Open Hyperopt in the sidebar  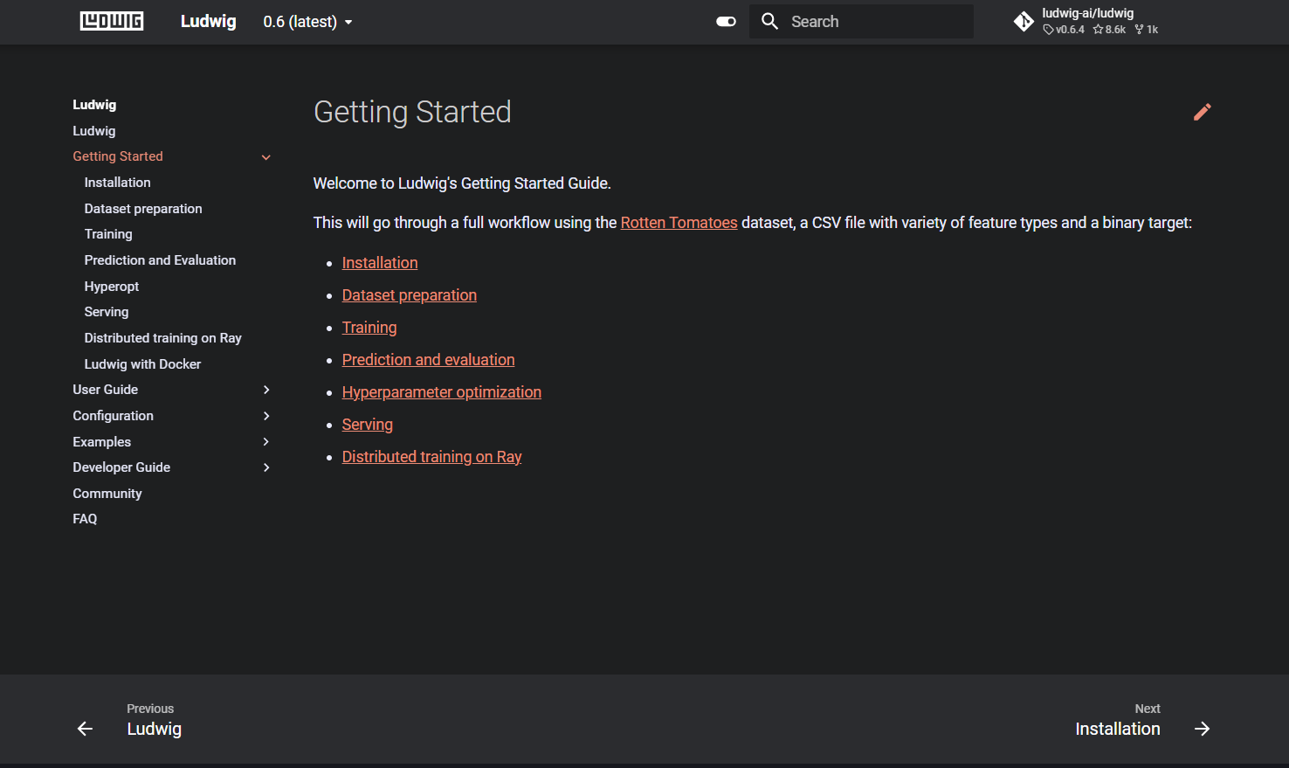tap(112, 287)
